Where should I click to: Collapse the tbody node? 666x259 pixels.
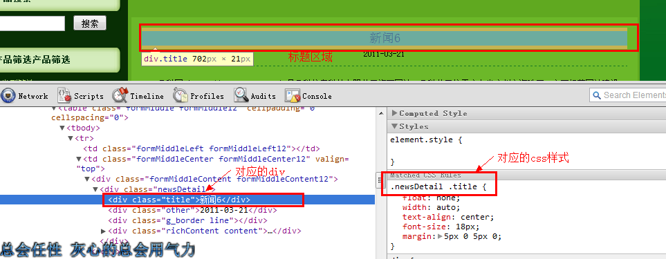(x=62, y=128)
